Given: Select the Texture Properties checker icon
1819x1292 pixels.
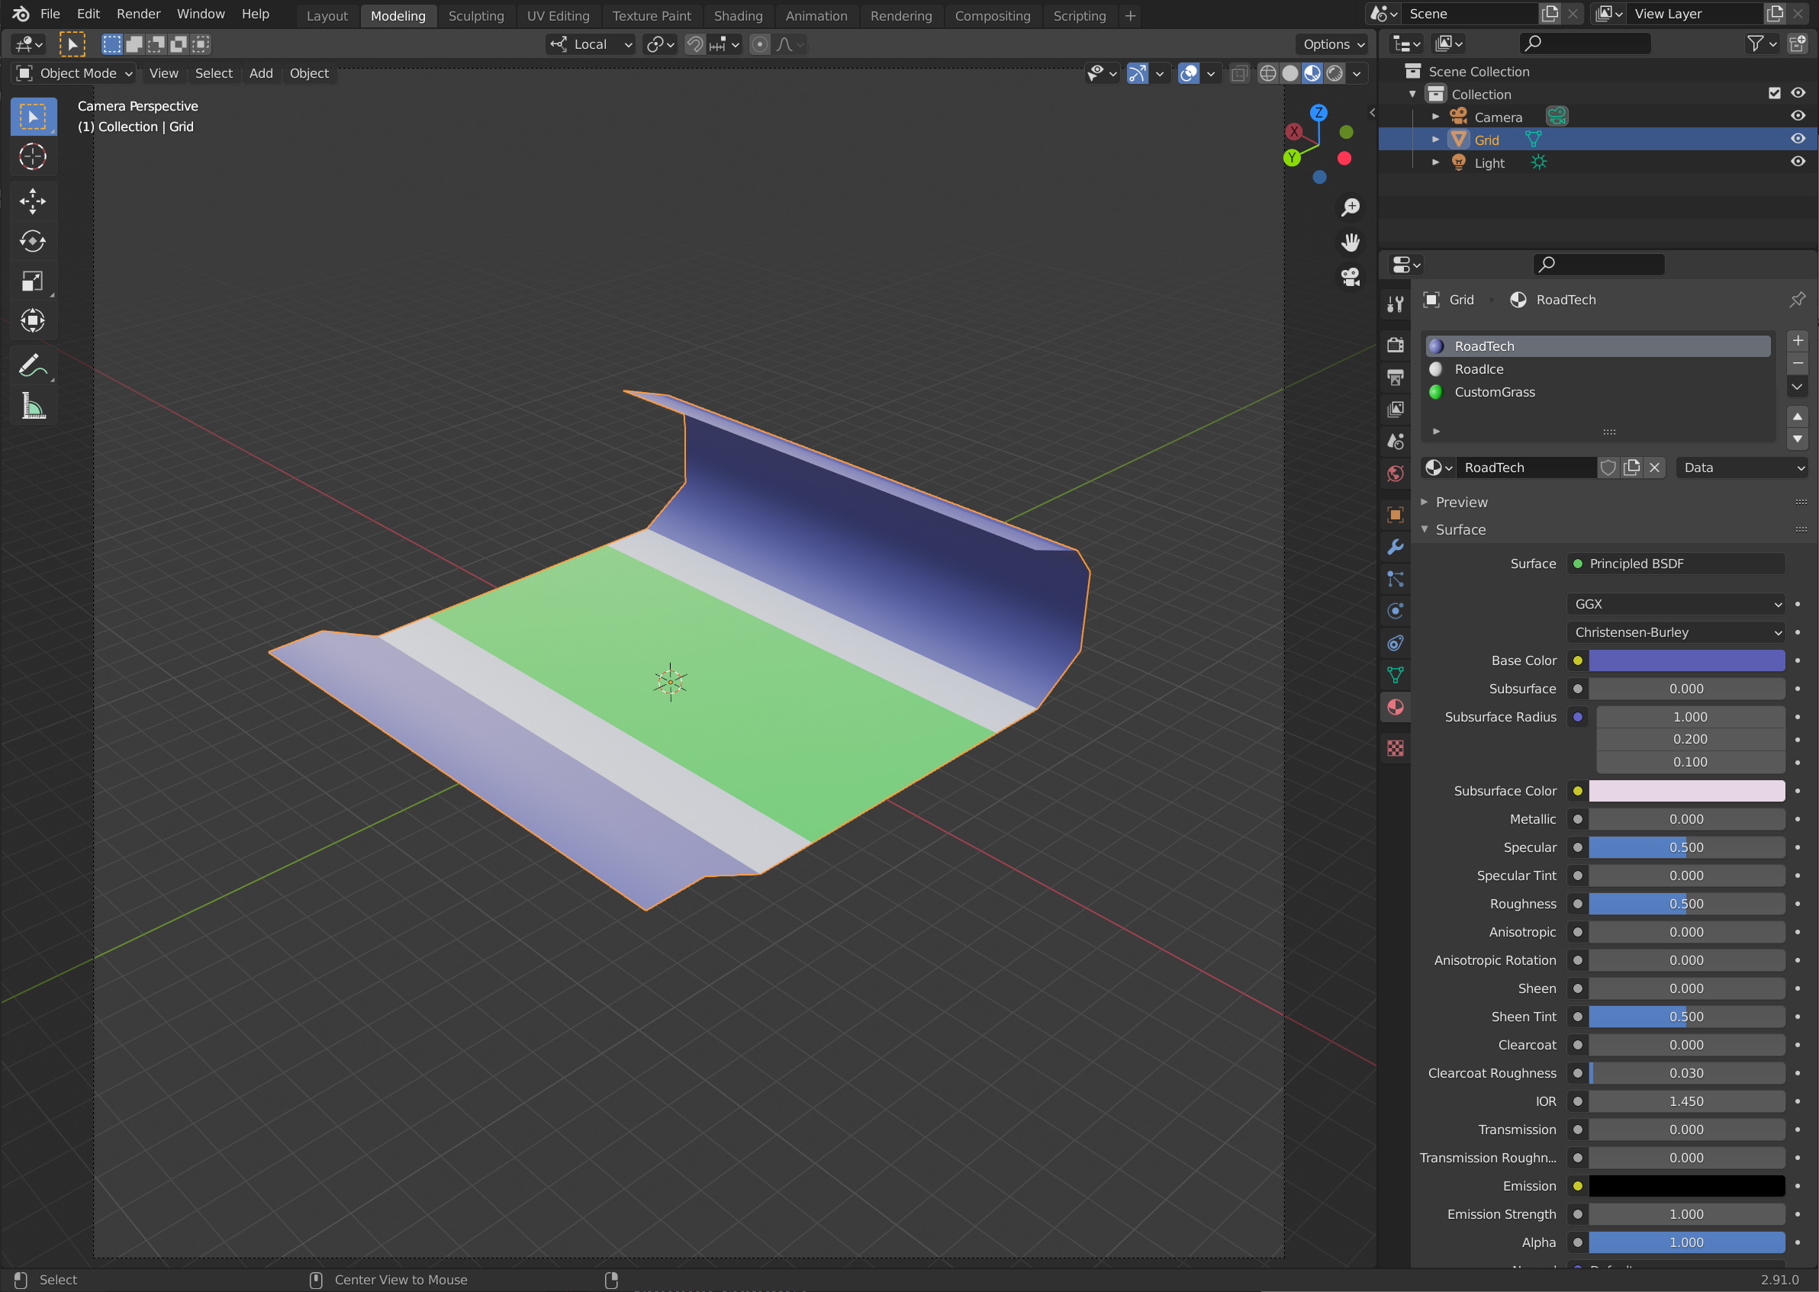Looking at the screenshot, I should (x=1395, y=748).
